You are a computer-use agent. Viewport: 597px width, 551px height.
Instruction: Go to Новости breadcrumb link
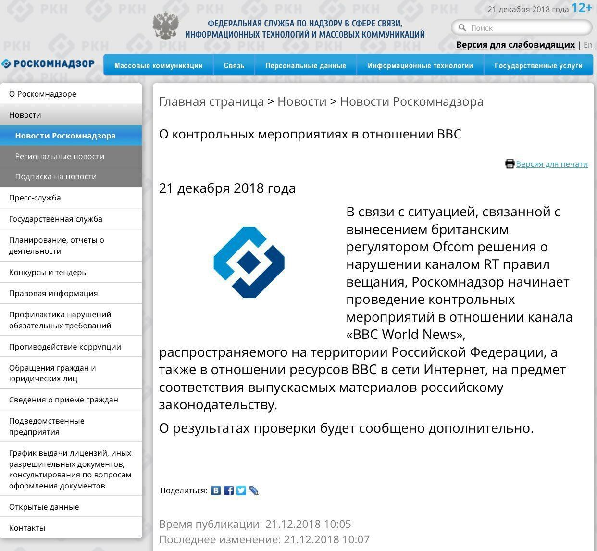[302, 101]
